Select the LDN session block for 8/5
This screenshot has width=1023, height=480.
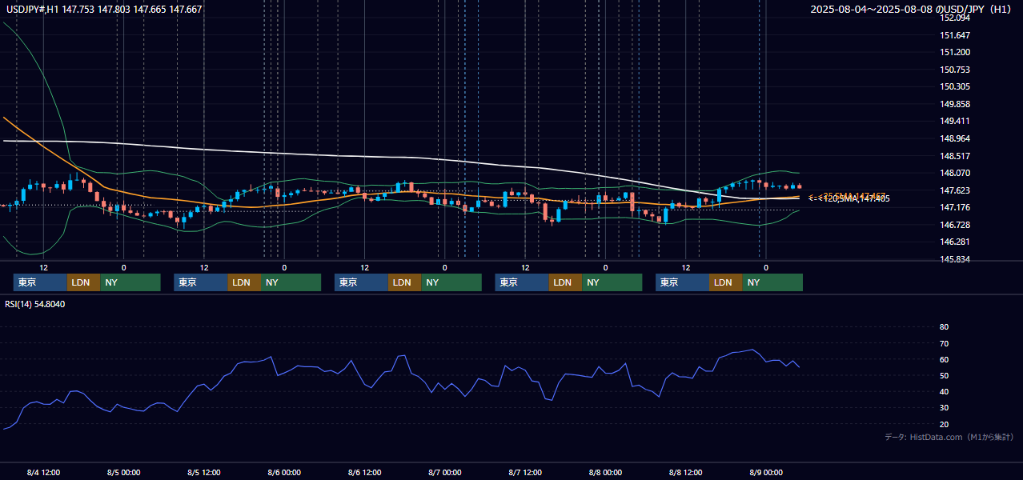pos(244,282)
